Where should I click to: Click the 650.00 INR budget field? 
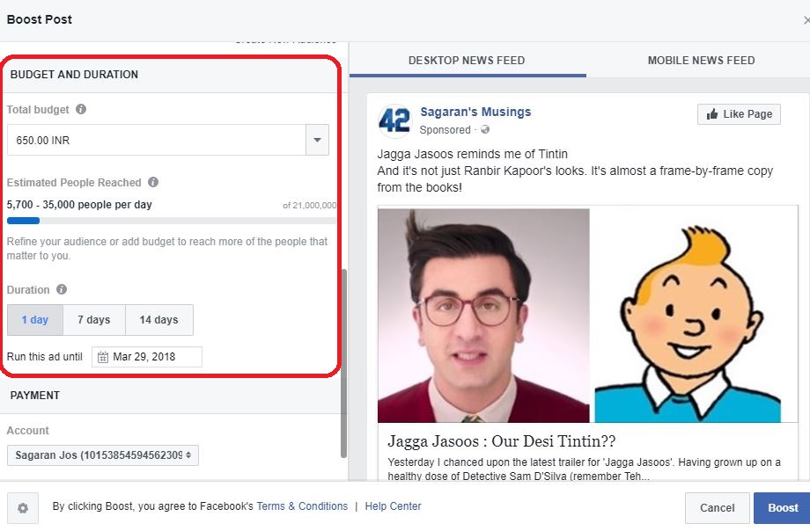click(157, 140)
